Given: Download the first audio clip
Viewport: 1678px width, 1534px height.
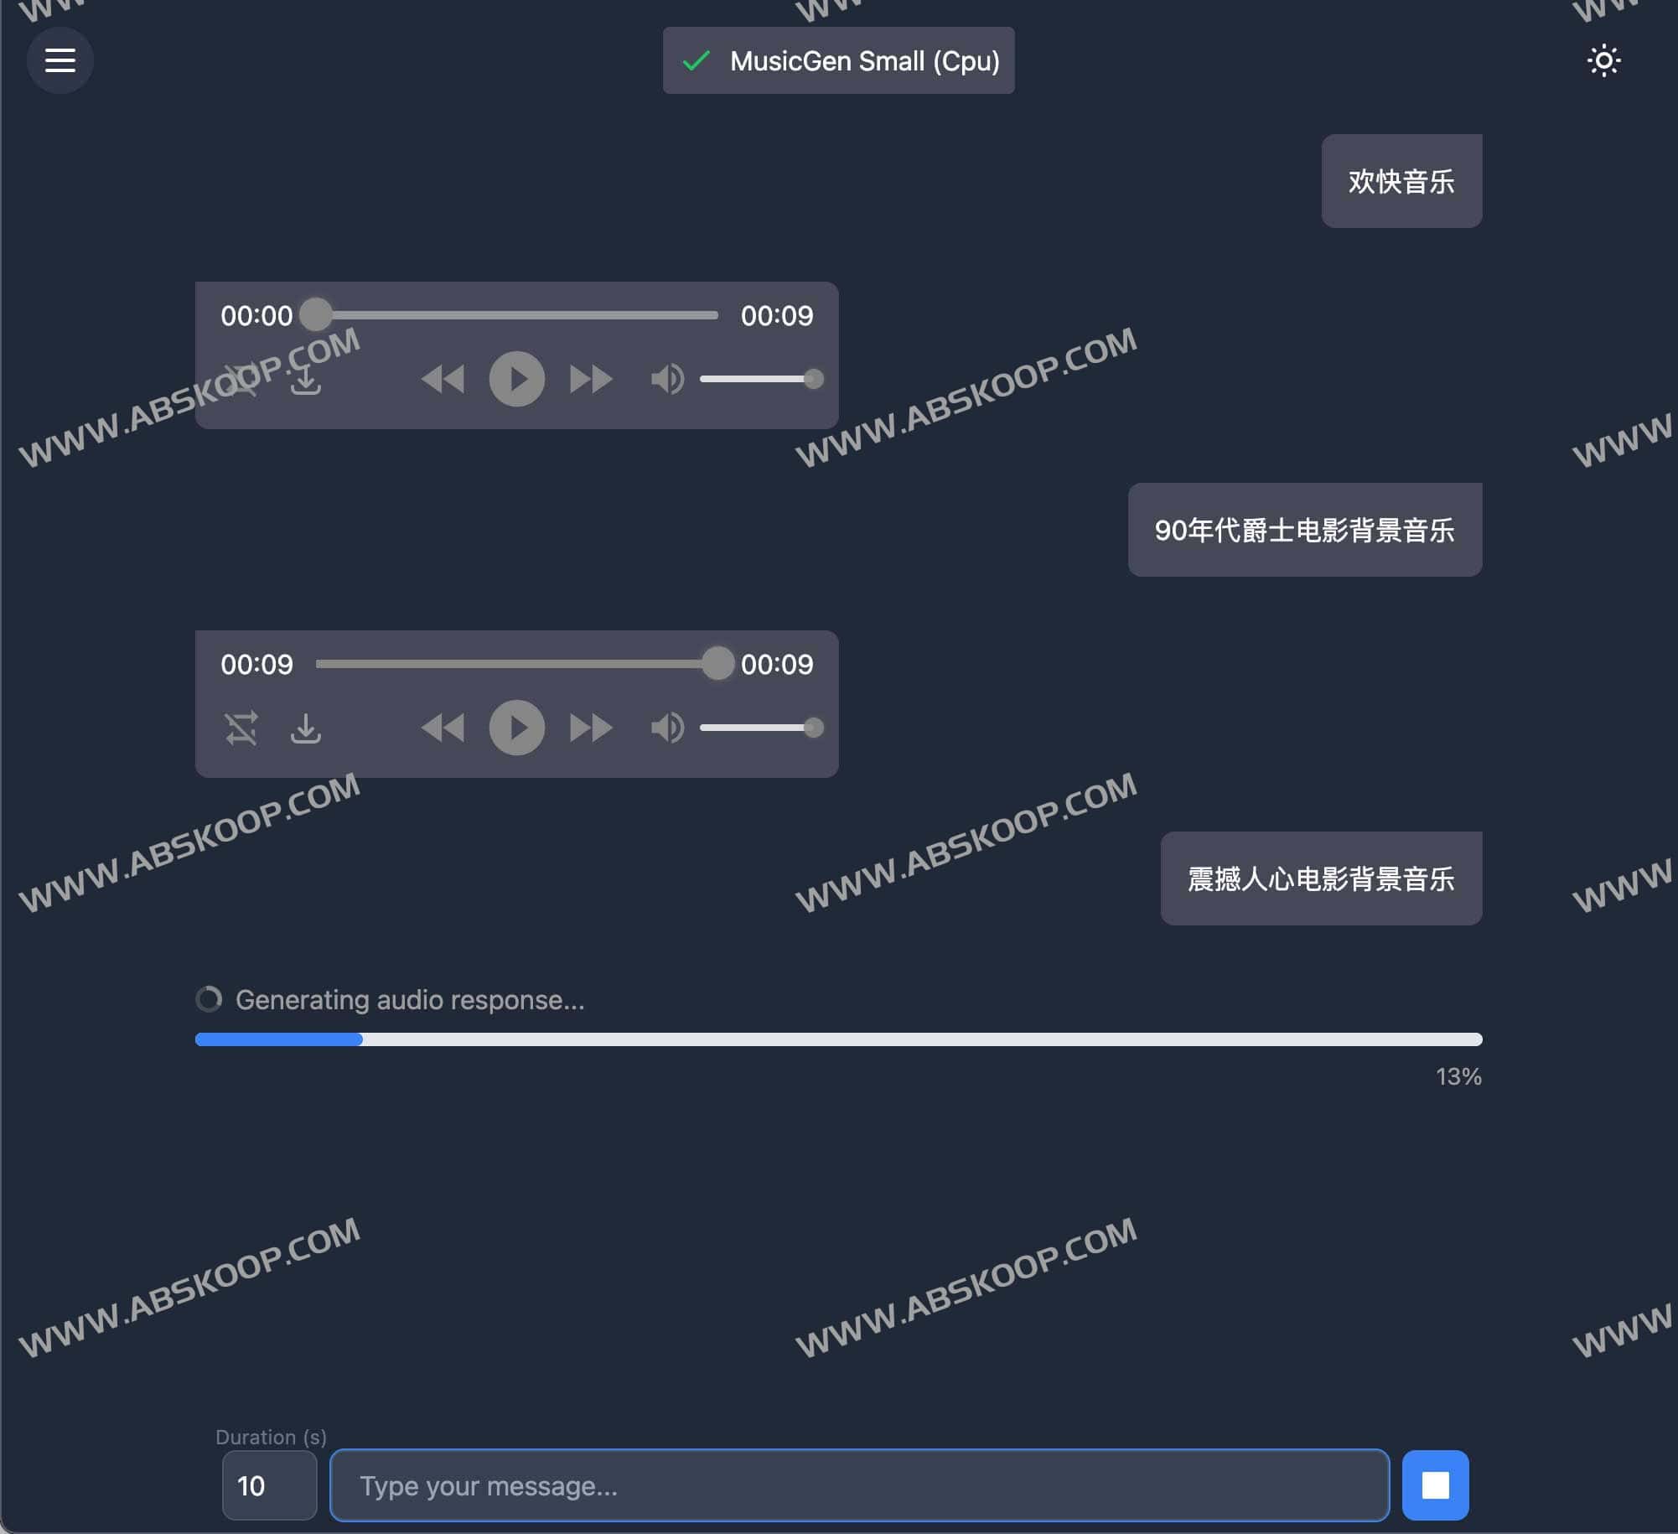Looking at the screenshot, I should (306, 380).
